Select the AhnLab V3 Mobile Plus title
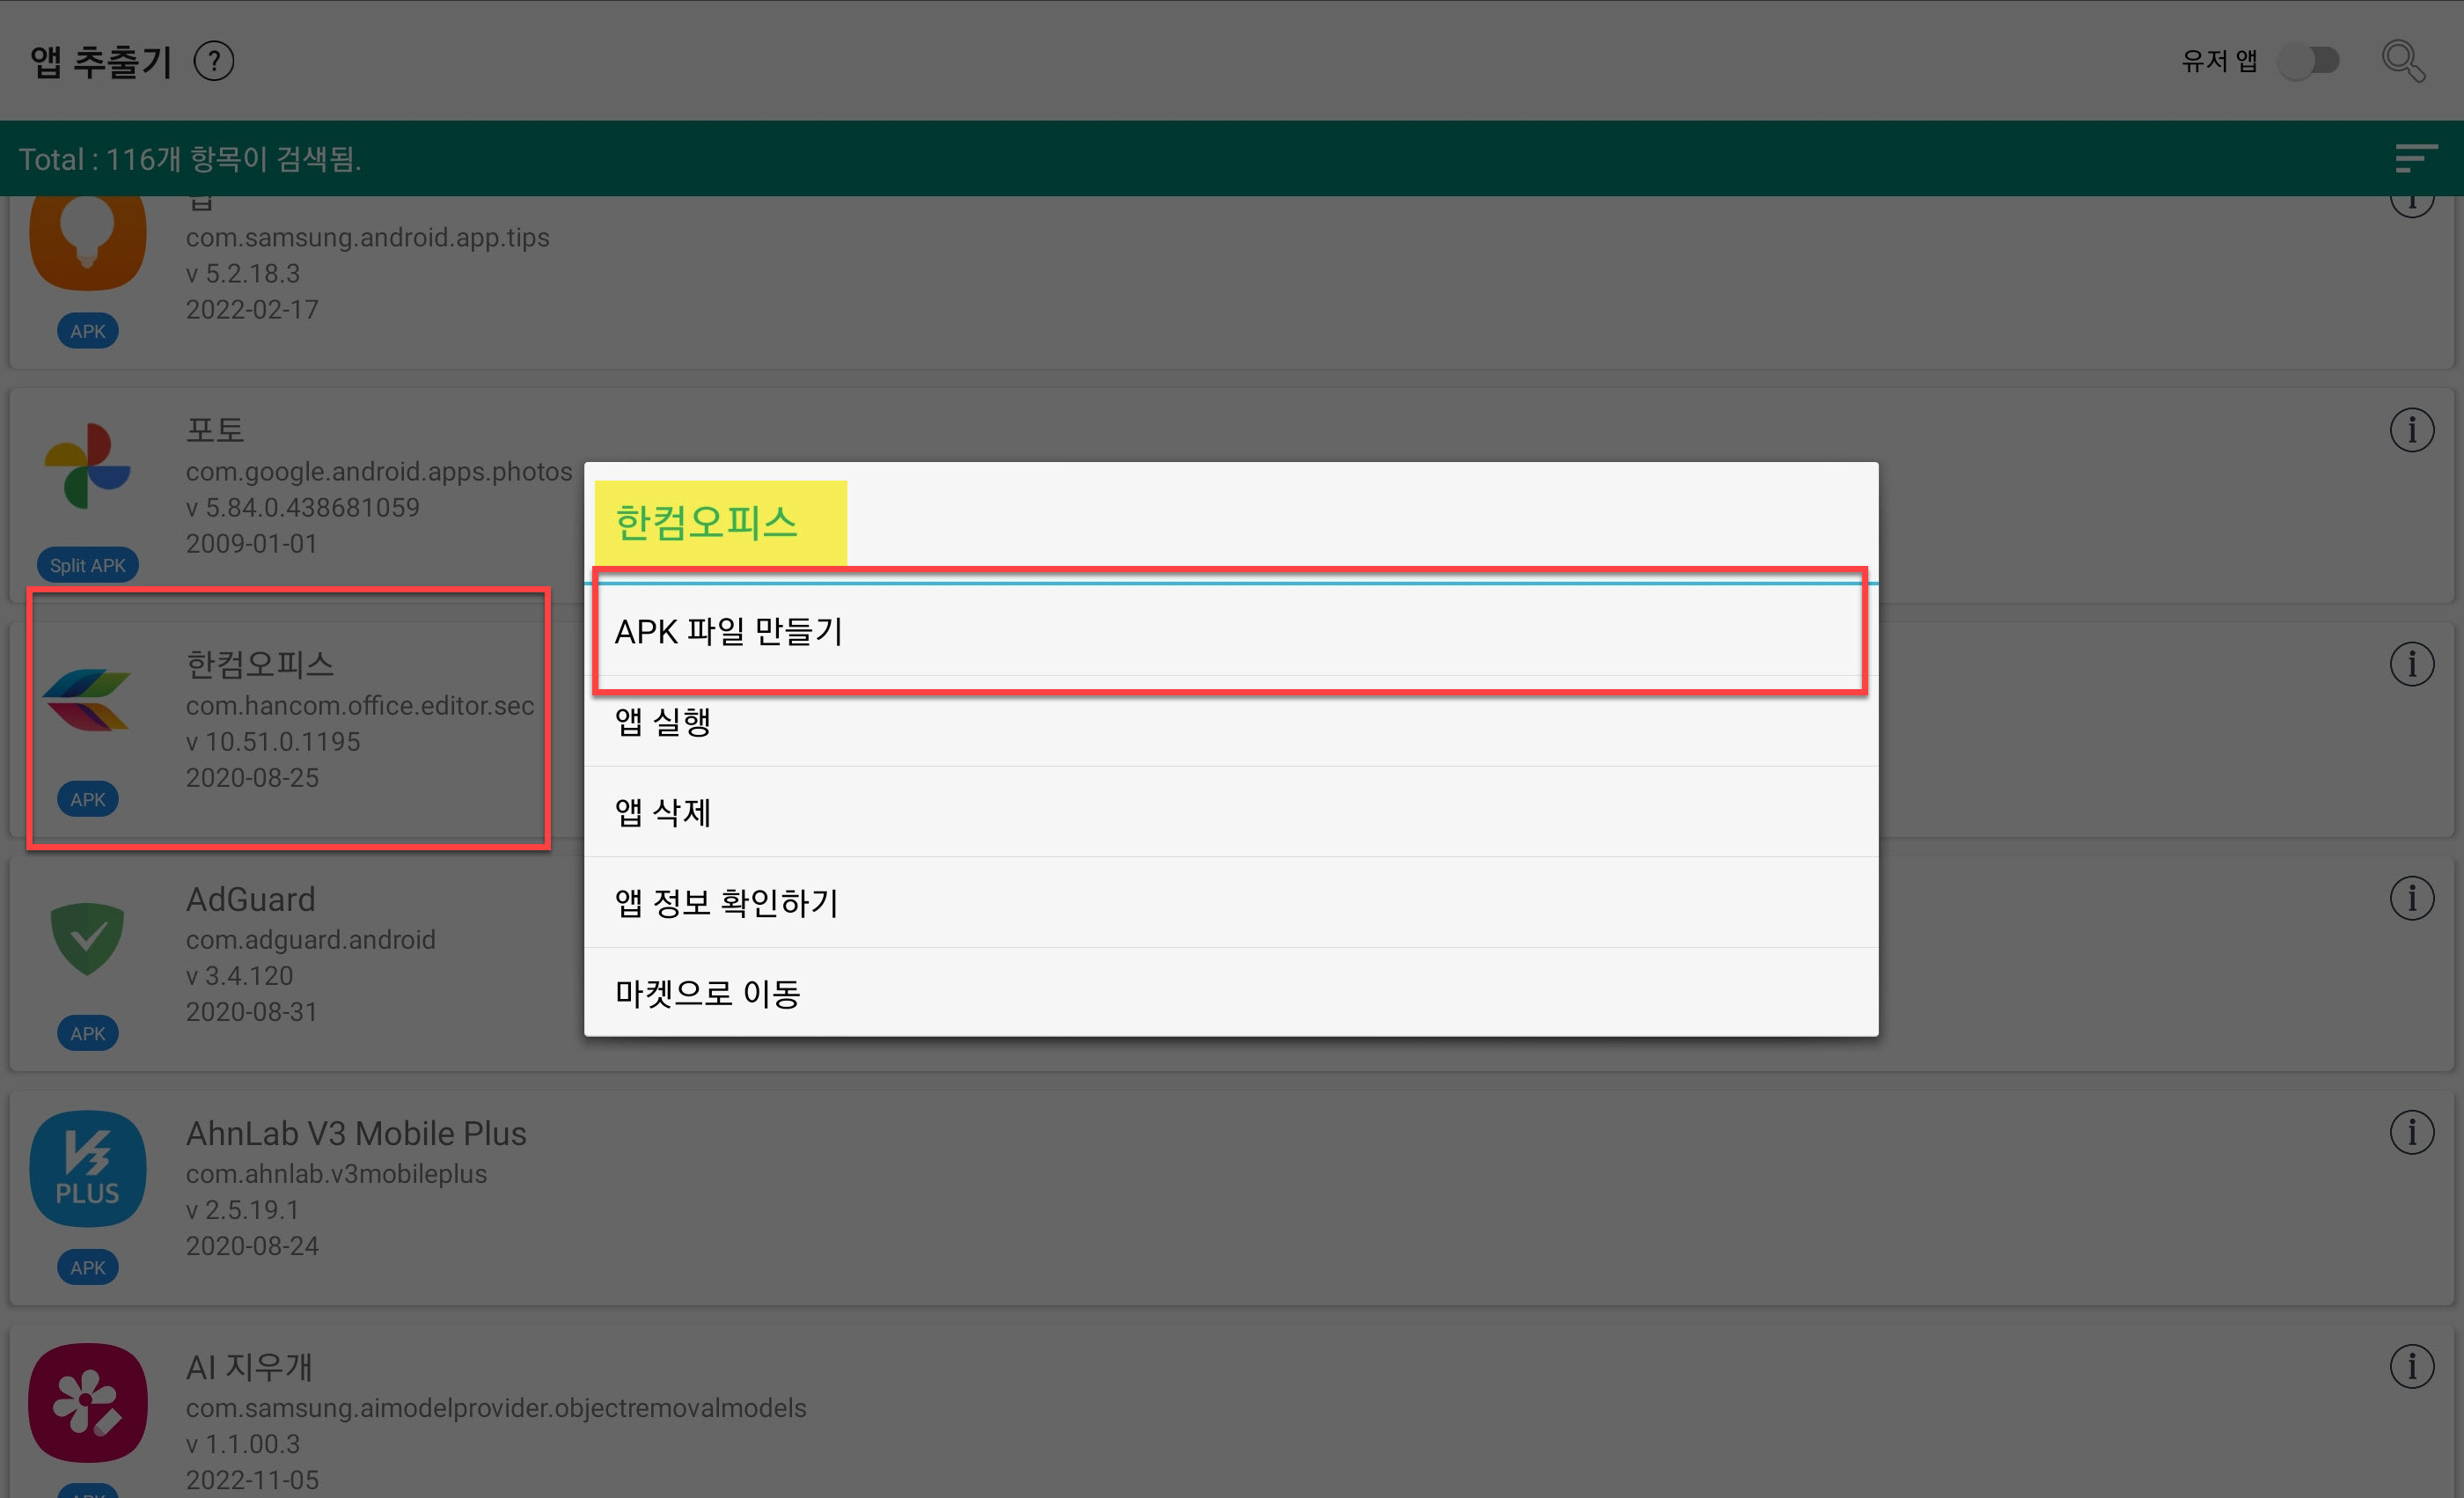 tap(356, 1133)
